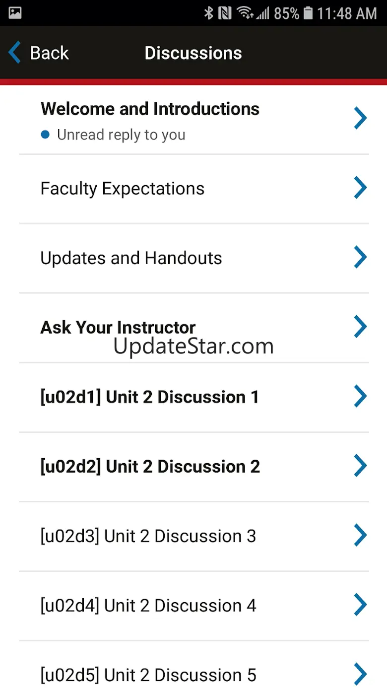The image size is (387, 688).
Task: Select [u02d1] Unit 2 Discussion 1
Action: pos(149,397)
